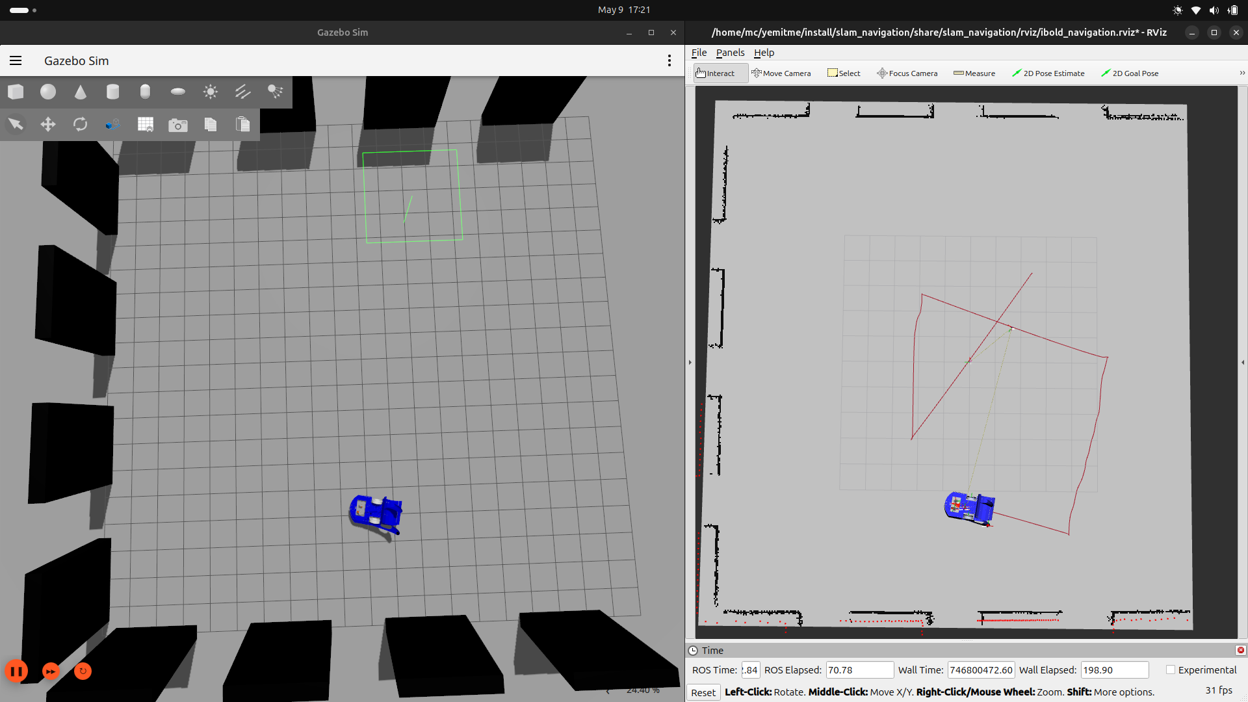Click the ROS Elapsed time field
The height and width of the screenshot is (702, 1248).
(x=859, y=669)
